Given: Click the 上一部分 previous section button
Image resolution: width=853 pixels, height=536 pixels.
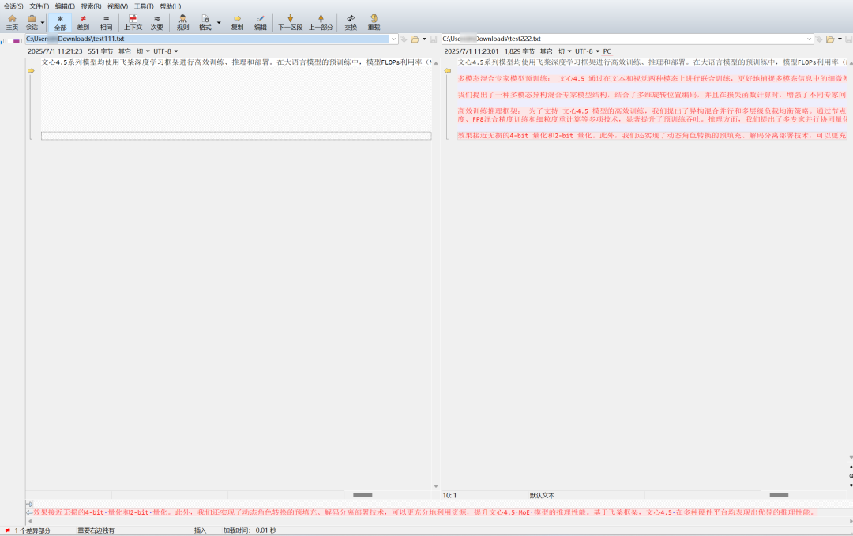Looking at the screenshot, I should pyautogui.click(x=321, y=22).
